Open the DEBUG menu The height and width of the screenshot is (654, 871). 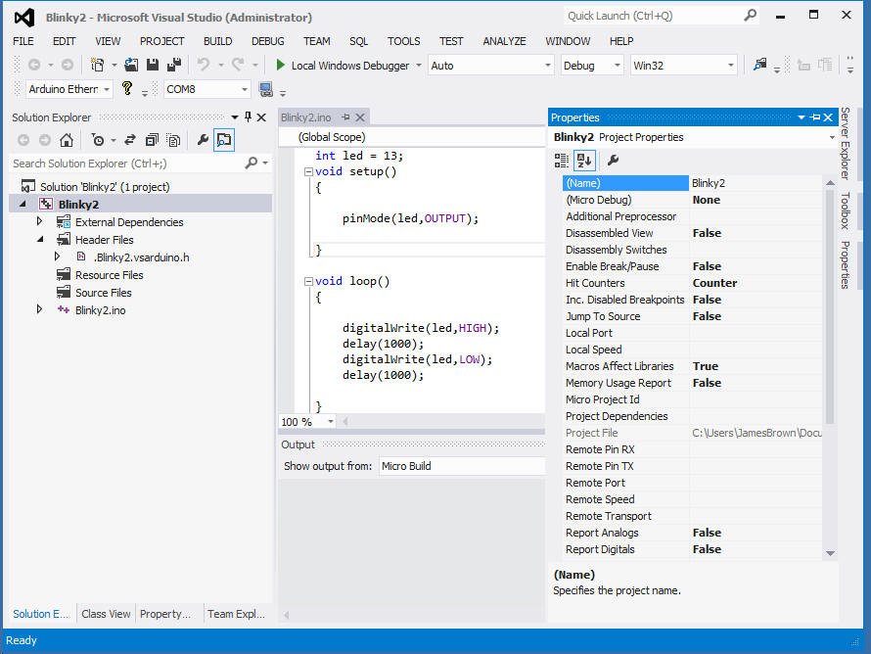coord(268,41)
